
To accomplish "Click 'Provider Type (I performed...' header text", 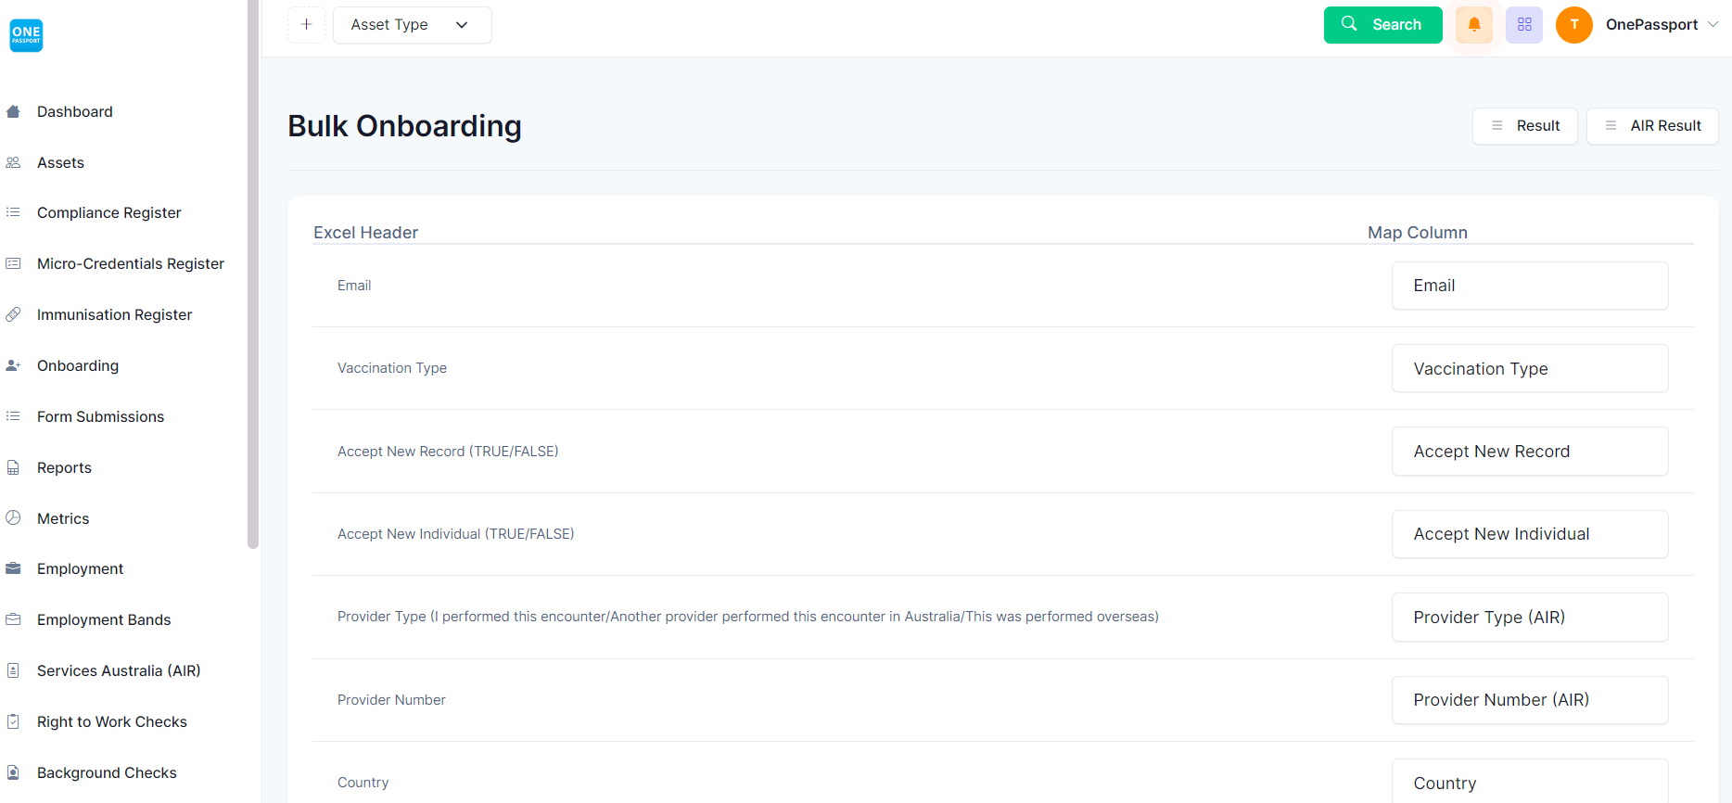I will click(x=748, y=617).
